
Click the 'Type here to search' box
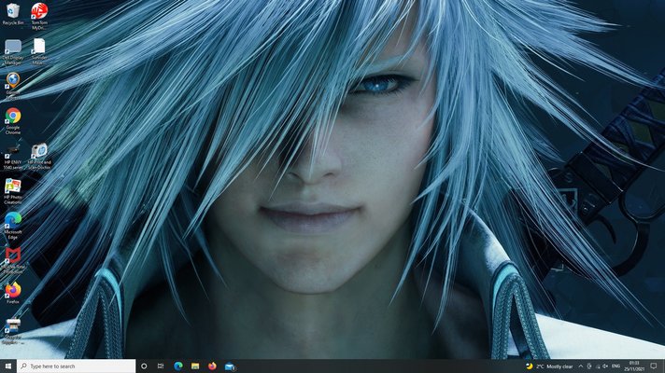77,366
